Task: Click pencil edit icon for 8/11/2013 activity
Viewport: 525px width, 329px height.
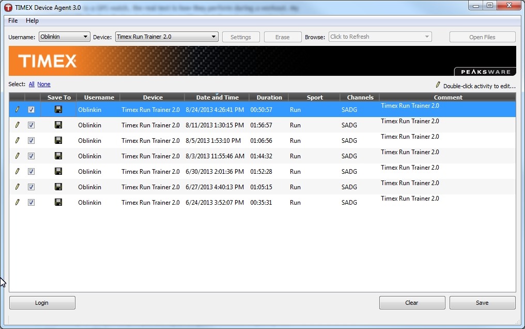Action: pyautogui.click(x=18, y=125)
